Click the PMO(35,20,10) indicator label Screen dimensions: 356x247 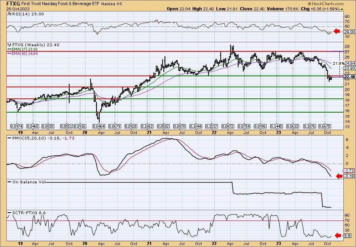pyautogui.click(x=41, y=138)
